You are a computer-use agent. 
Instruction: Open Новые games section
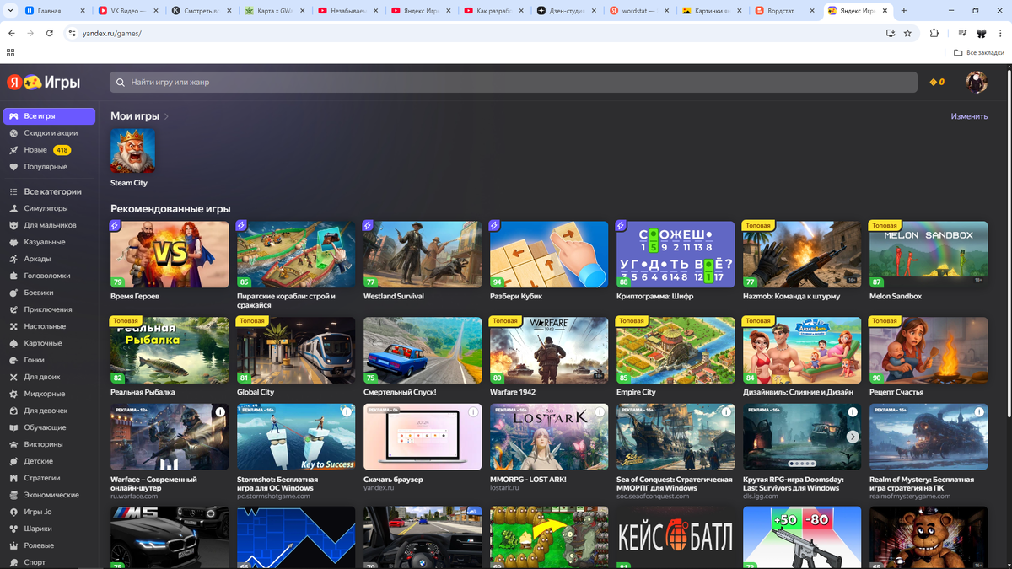click(x=35, y=150)
